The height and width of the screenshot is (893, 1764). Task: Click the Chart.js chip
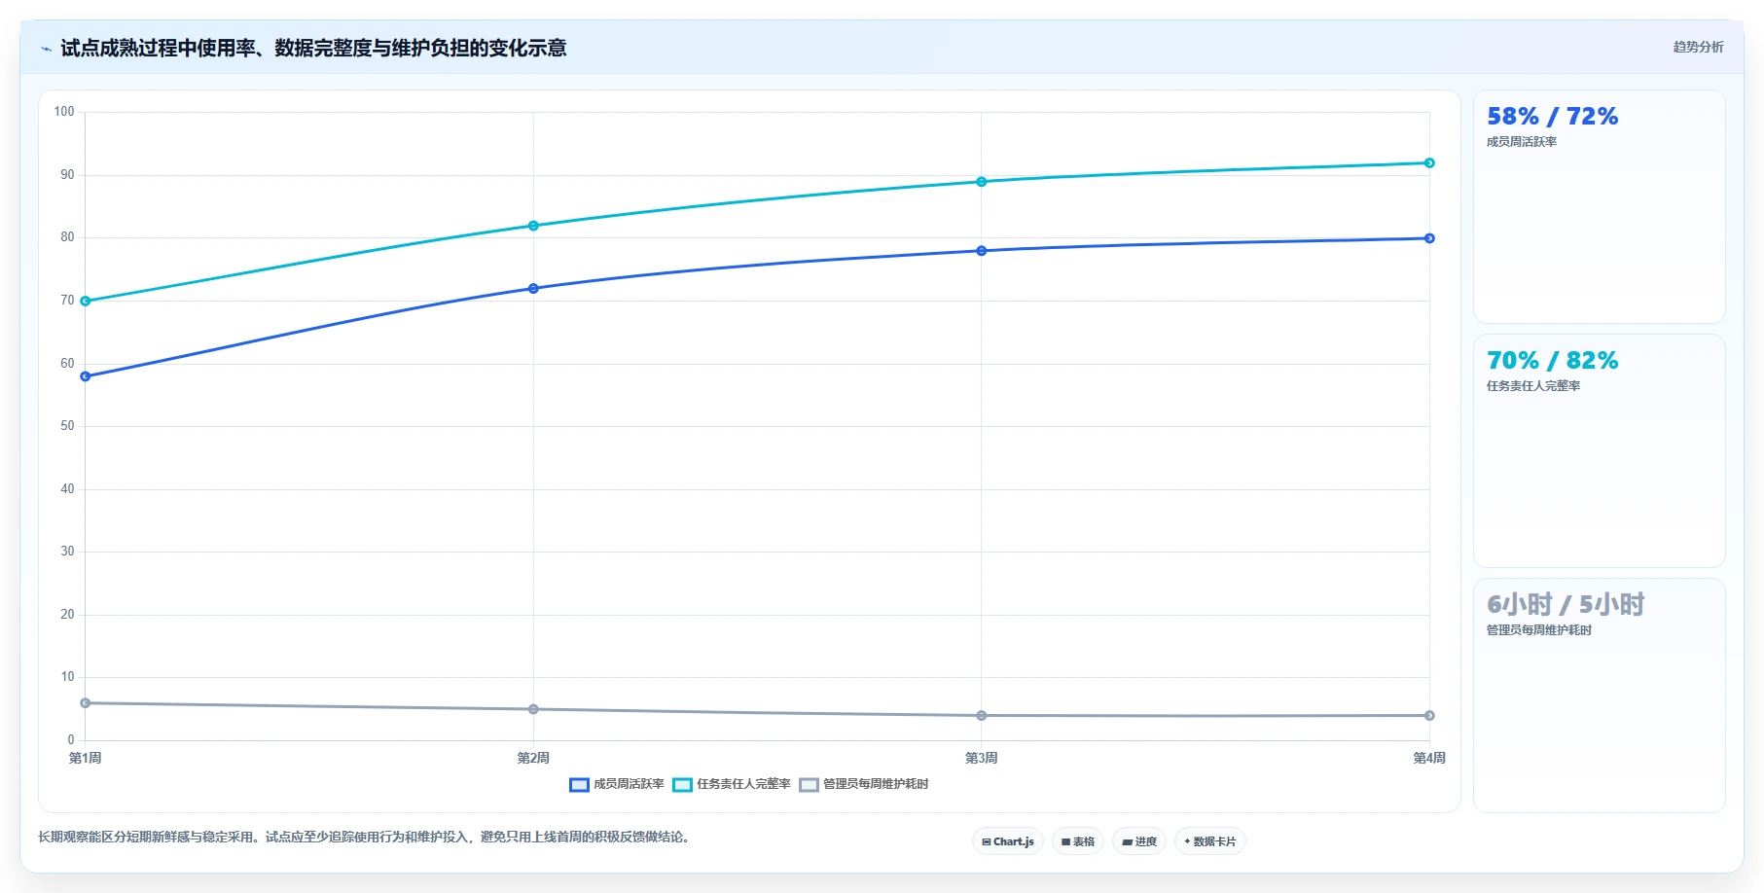1008,841
